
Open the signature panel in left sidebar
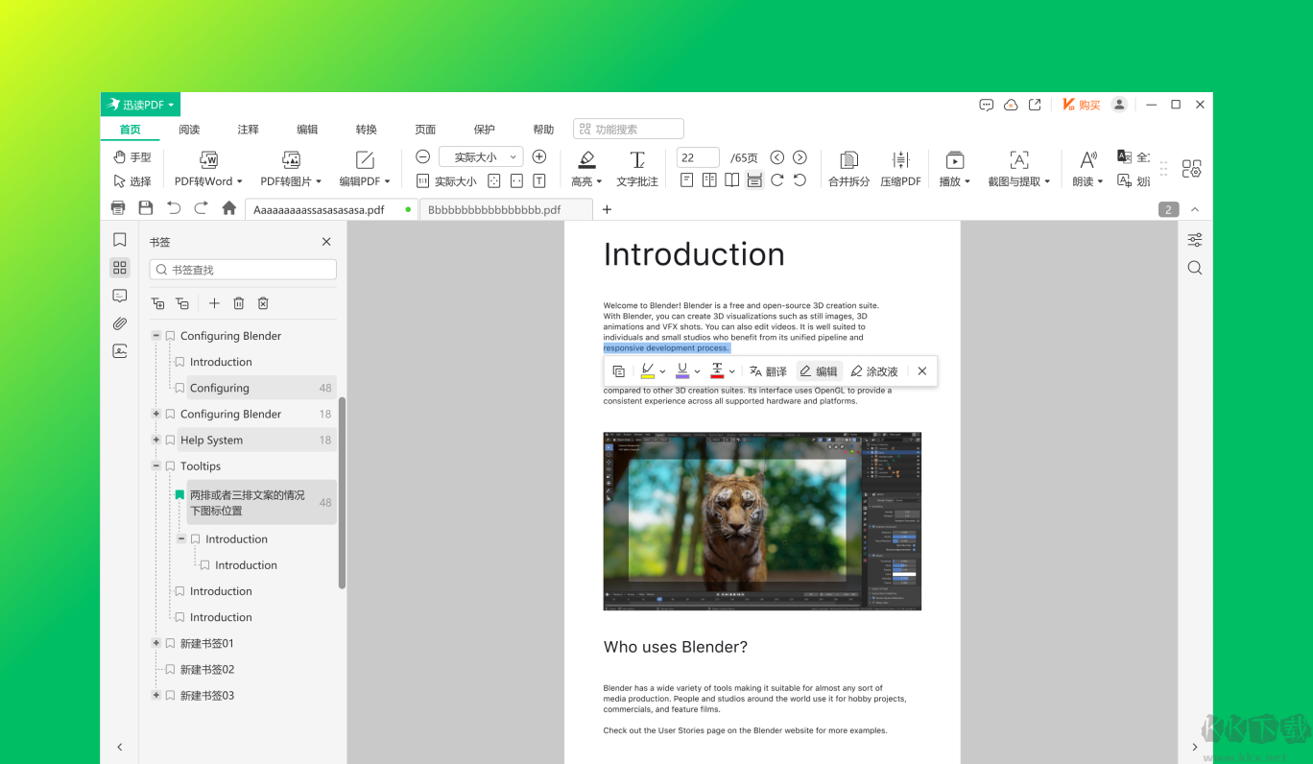[x=119, y=351]
